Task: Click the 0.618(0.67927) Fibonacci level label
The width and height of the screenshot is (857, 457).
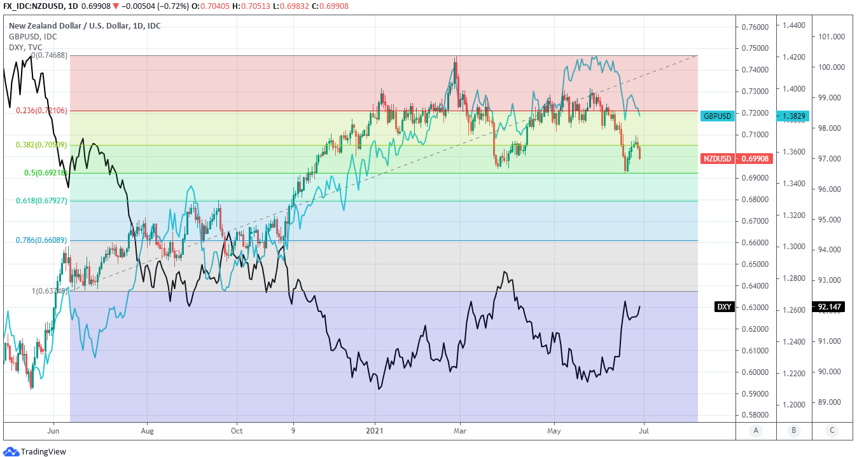Action: [41, 201]
